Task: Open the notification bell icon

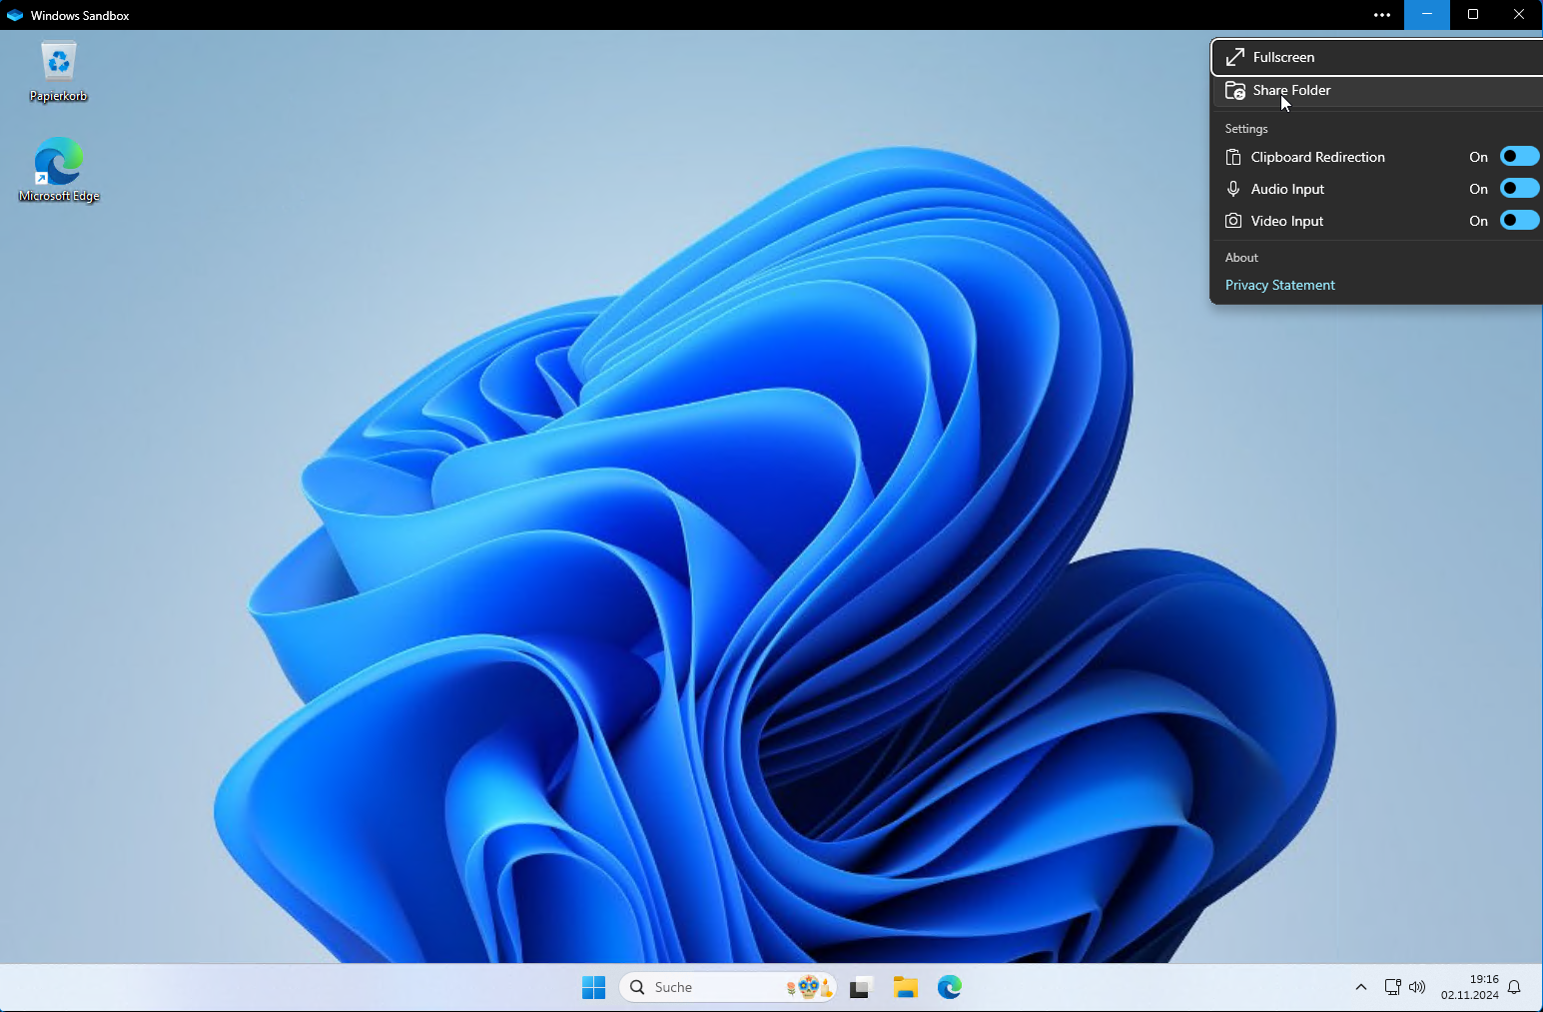Action: pos(1514,987)
